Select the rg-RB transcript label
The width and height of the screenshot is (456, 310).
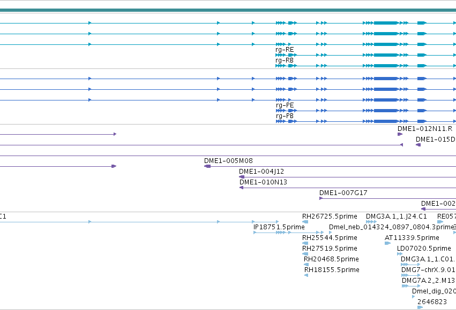(285, 60)
